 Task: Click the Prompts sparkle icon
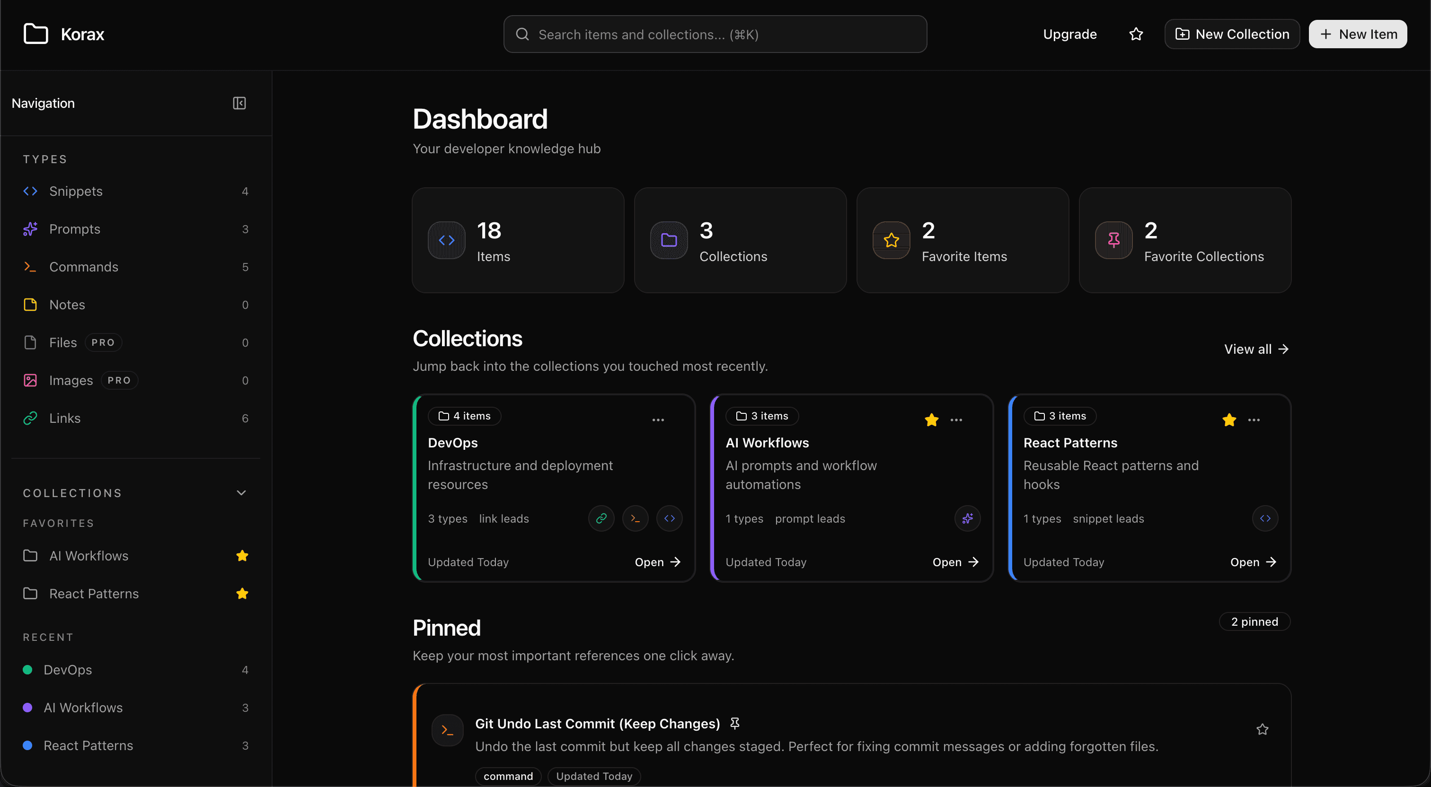30,229
